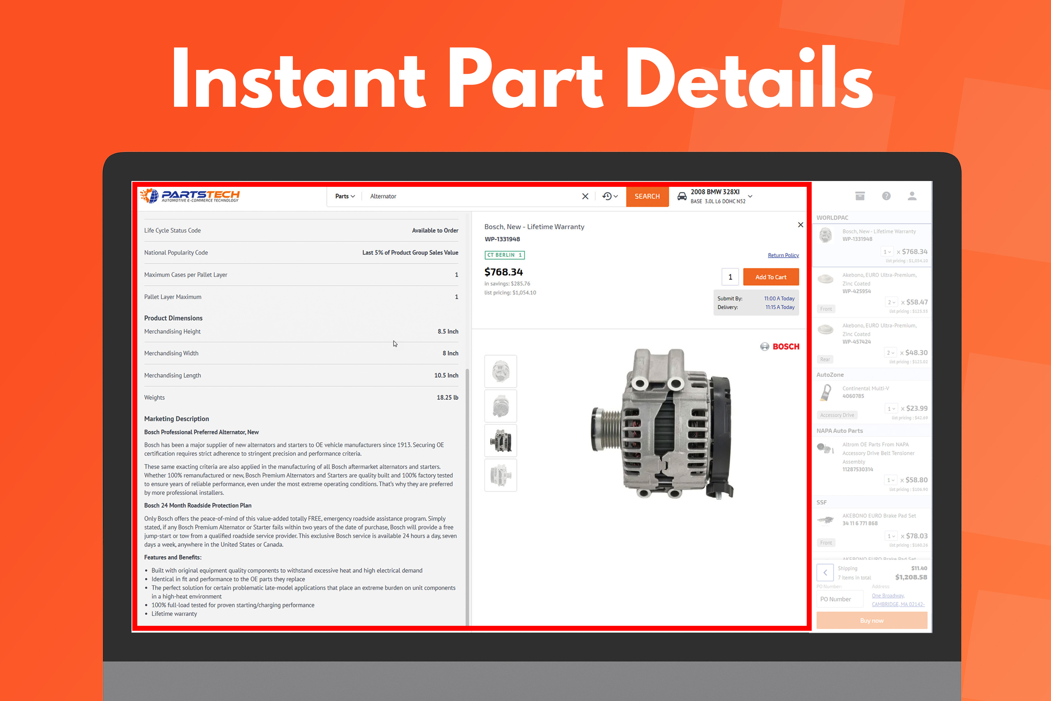Click the large Bosch alternator product image
The image size is (1051, 701).
(663, 424)
